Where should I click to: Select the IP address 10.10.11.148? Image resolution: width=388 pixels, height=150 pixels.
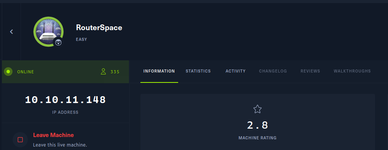[65, 100]
